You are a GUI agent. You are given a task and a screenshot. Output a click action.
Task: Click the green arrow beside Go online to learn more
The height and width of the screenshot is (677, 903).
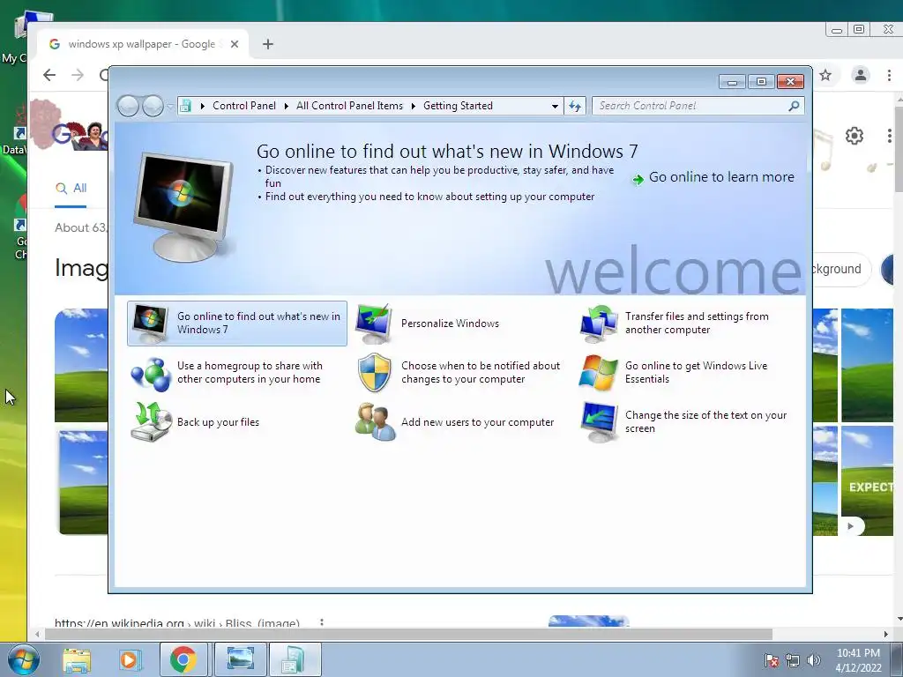[x=638, y=180]
